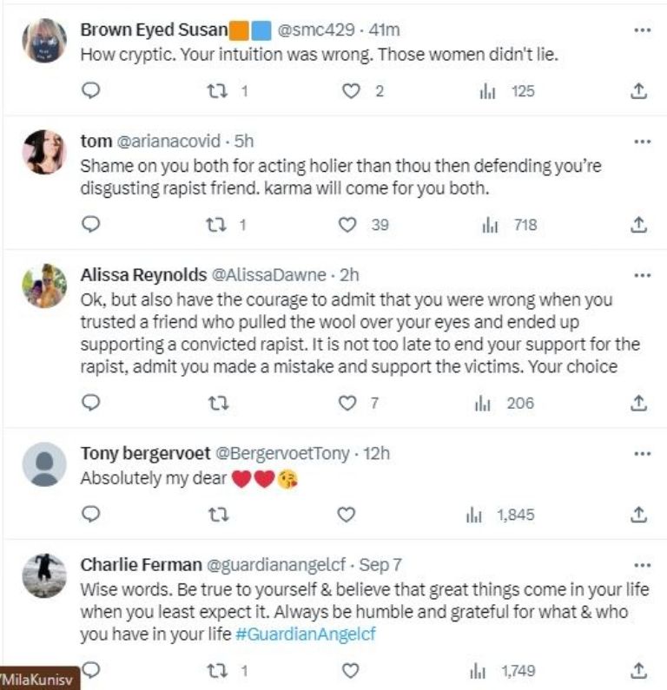This screenshot has height=690, width=667.
Task: View Brown Eyed Susan's handle @smc429
Action: (315, 30)
